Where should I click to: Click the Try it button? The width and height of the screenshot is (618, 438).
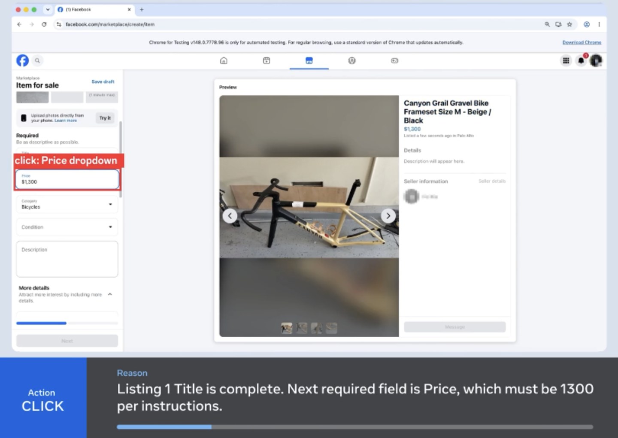coord(105,118)
